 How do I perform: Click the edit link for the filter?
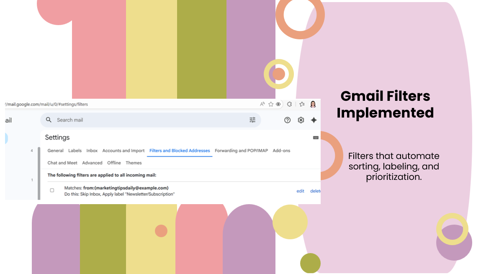pos(300,191)
